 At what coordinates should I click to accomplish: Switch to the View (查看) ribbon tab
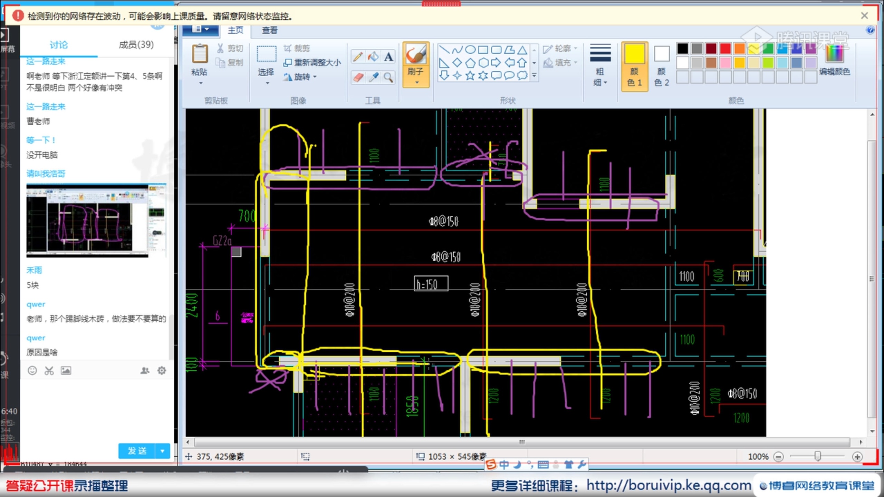point(270,30)
